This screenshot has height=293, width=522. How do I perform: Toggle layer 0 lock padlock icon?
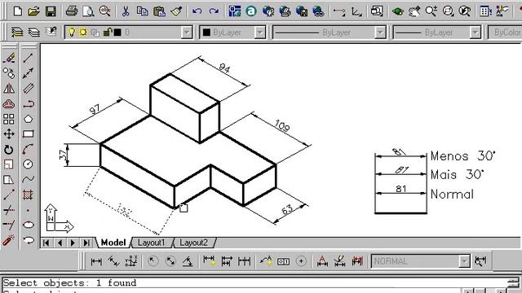coord(107,33)
